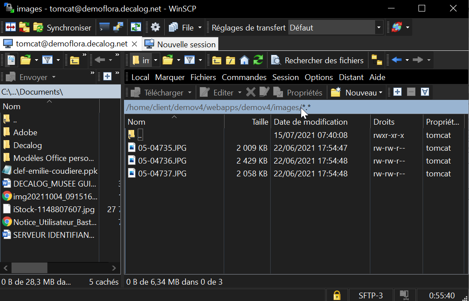This screenshot has width=469, height=301.
Task: Open the Commandes menu
Action: (244, 77)
